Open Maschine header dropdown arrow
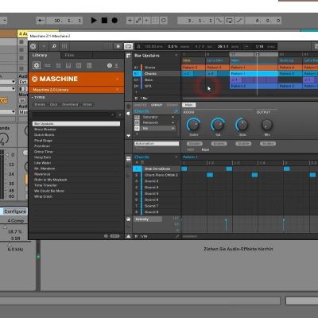 click(x=44, y=47)
